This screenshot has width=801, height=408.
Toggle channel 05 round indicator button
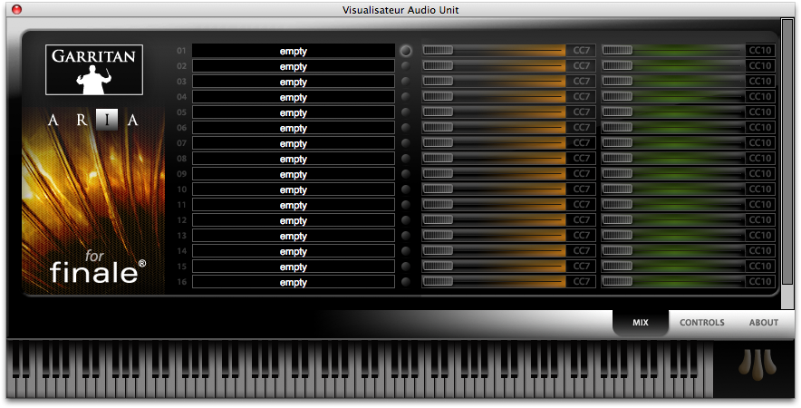click(405, 112)
